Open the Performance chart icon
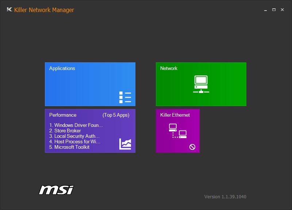Image resolution: width=292 pixels, height=210 pixels. coord(125,144)
